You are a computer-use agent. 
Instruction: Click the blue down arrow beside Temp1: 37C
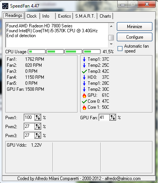coord(84,59)
